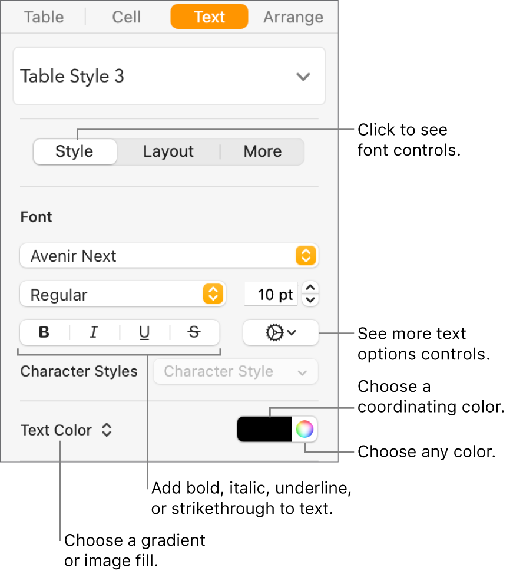
Task: Select the Cell tab
Action: coord(125,17)
